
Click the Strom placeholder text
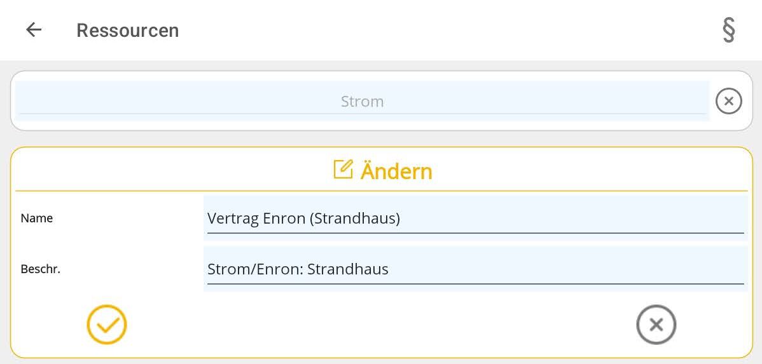click(362, 102)
